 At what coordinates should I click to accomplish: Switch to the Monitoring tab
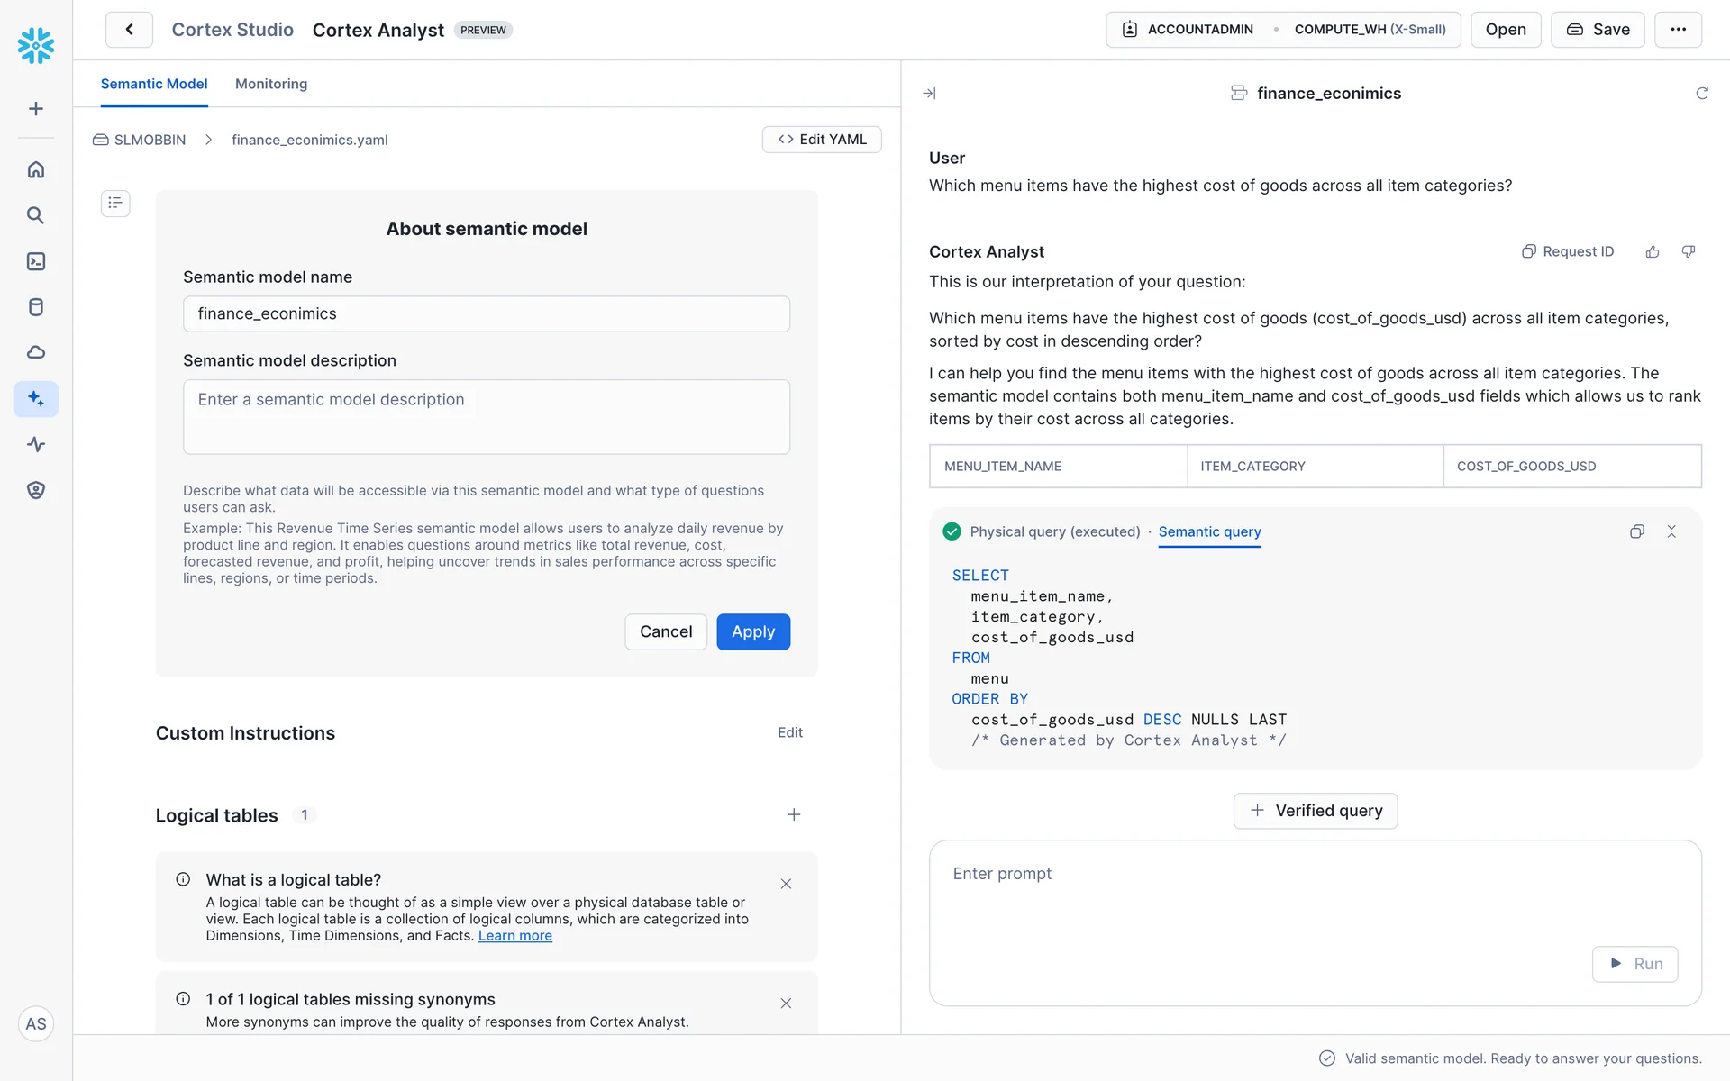pos(270,84)
